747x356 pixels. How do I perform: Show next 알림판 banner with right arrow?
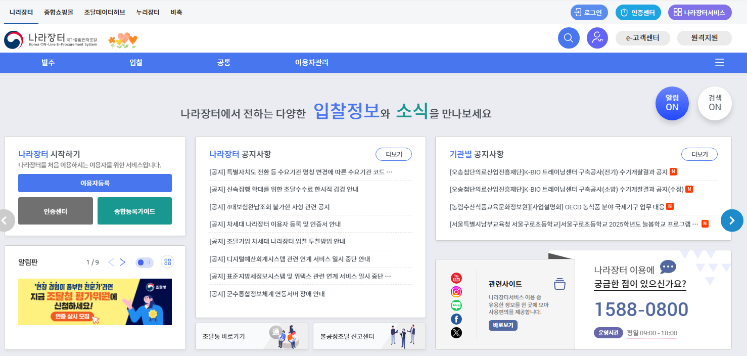[122, 262]
